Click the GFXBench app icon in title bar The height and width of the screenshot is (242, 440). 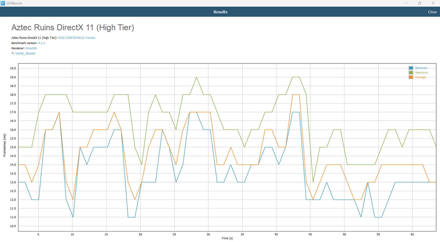pos(3,3)
